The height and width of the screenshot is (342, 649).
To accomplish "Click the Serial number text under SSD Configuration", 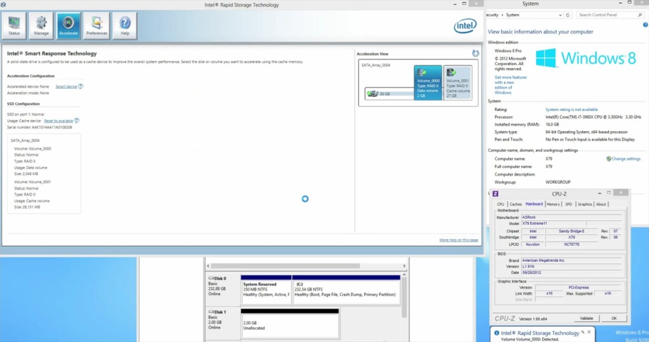I will (x=39, y=128).
